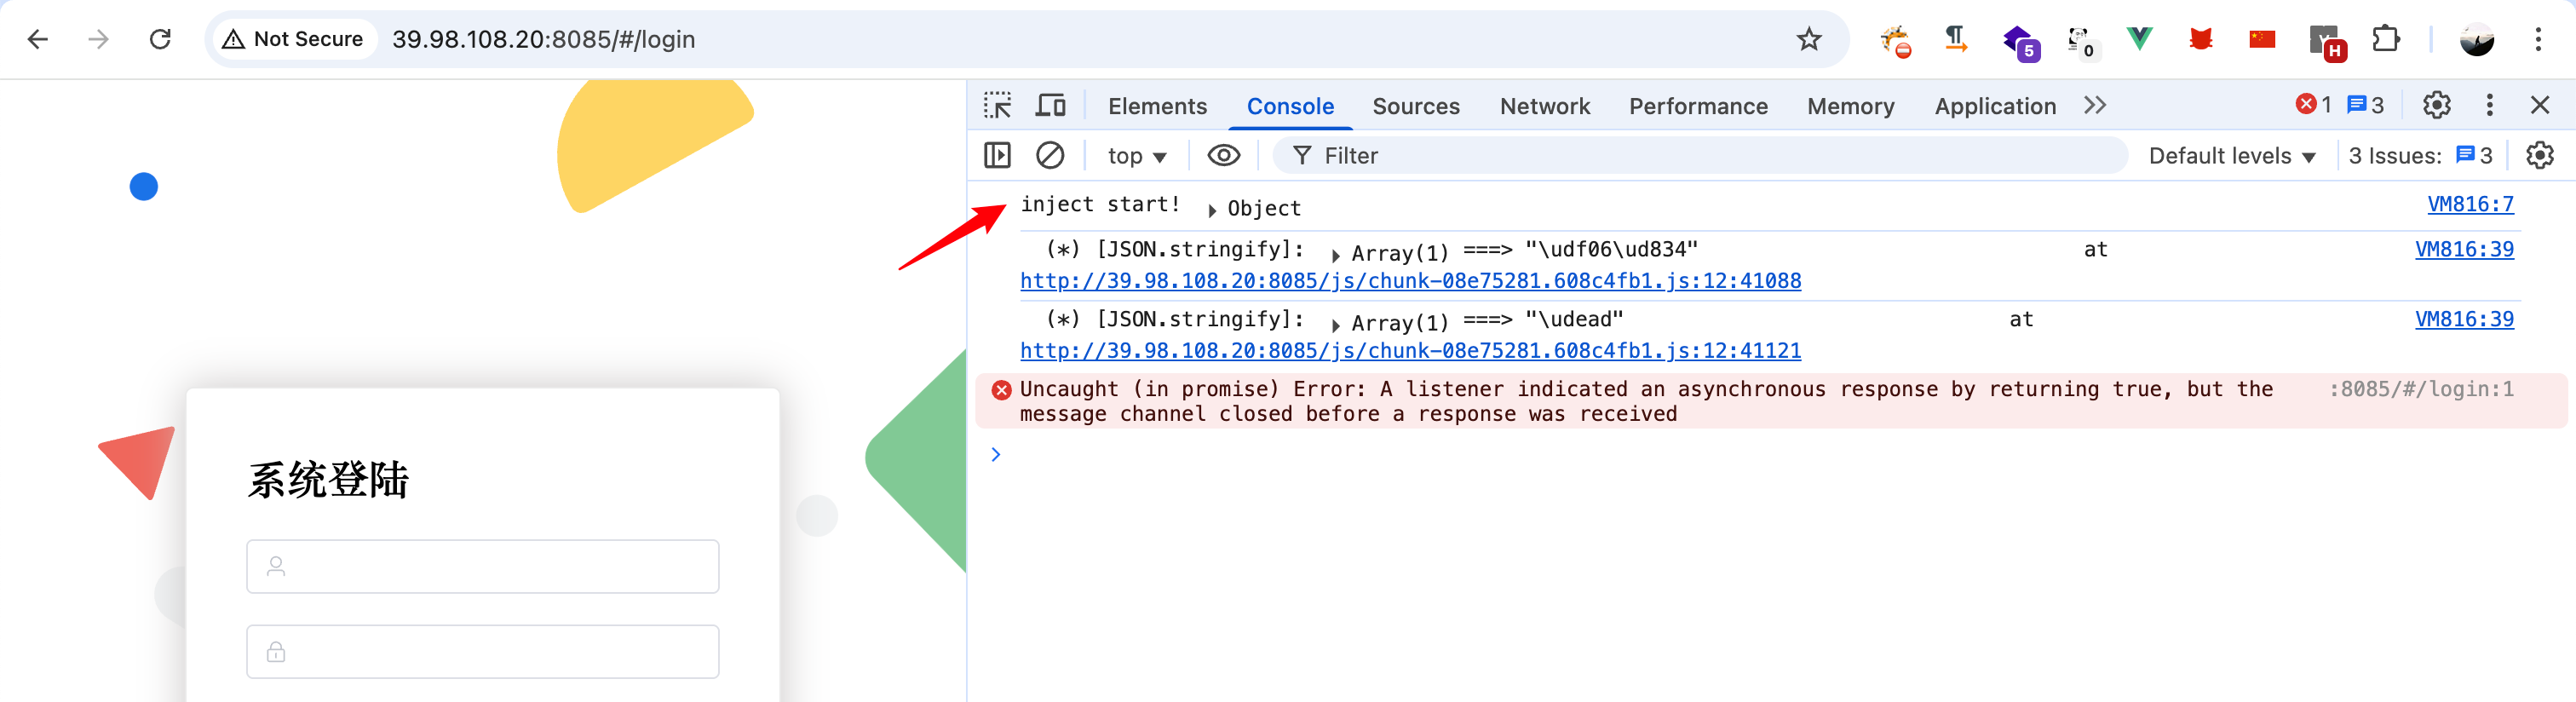
Task: Clear the console
Action: (1049, 155)
